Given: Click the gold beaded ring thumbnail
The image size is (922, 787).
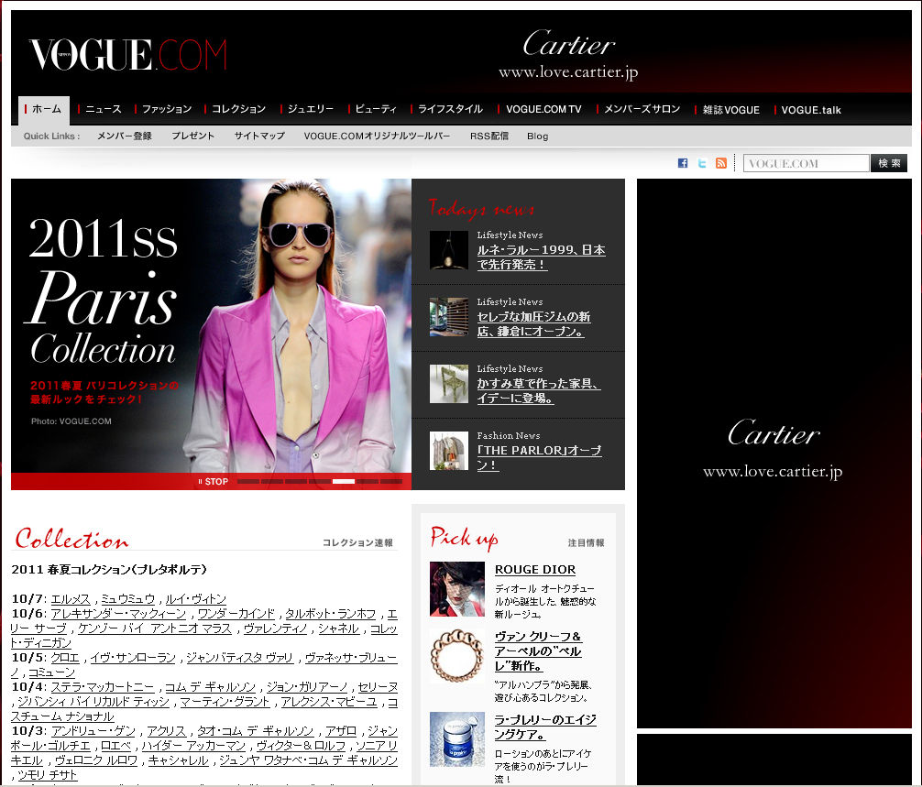Looking at the screenshot, I should coord(457,656).
